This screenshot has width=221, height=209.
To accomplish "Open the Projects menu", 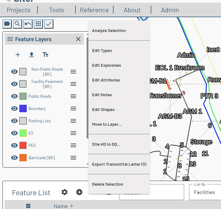I will click(x=19, y=10).
